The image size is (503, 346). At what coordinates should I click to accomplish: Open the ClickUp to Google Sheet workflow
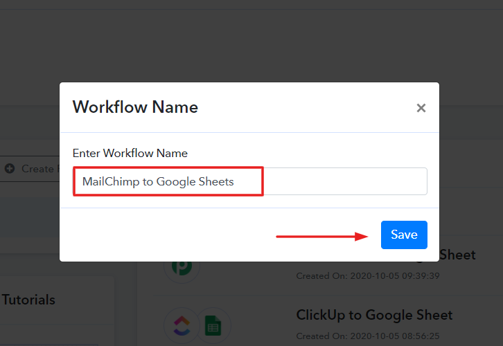pos(374,315)
